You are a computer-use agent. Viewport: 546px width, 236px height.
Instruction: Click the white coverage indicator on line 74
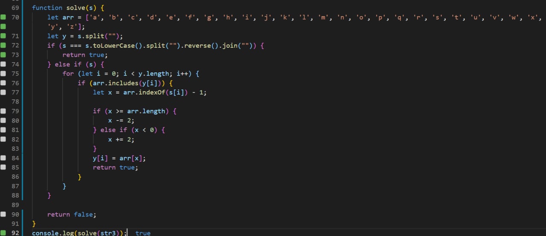(x=3, y=64)
